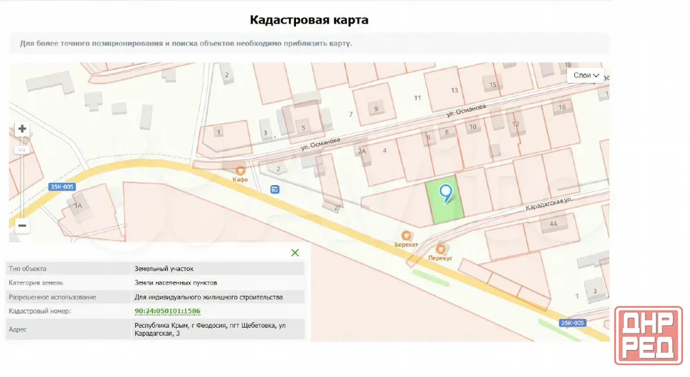
Task: Click building number 13 parcel
Action: pyautogui.click(x=454, y=90)
